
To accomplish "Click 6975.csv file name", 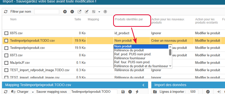I will (16, 33).
